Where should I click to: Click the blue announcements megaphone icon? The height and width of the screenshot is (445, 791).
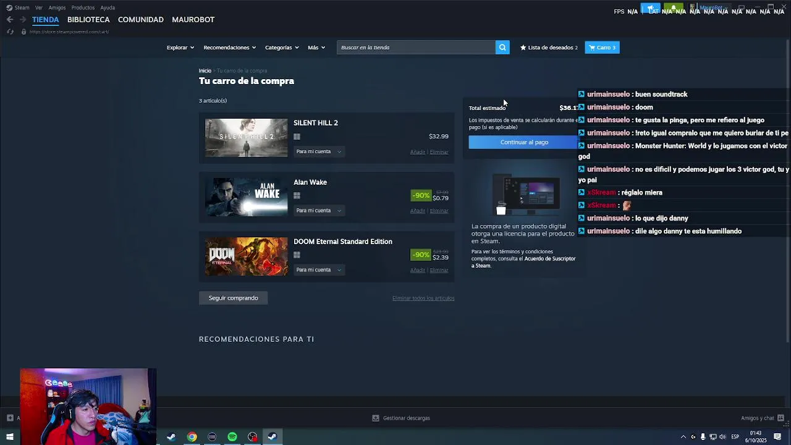coord(651,9)
